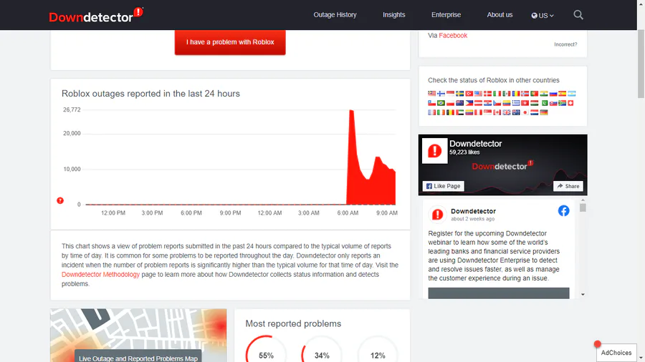Click the 6:00 AM time label
This screenshot has height=362, width=645.
[348, 212]
